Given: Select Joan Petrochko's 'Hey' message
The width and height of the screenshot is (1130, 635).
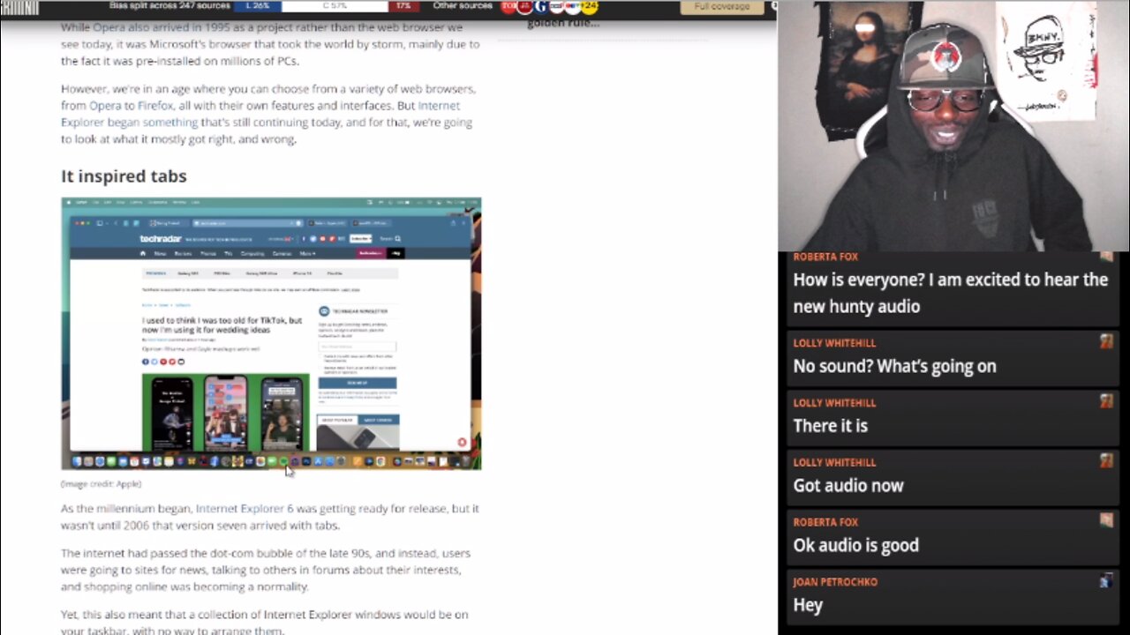Looking at the screenshot, I should point(808,605).
